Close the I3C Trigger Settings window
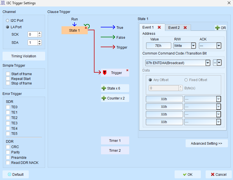Image resolution: width=233 pixels, height=180 pixels. tap(229, 3)
